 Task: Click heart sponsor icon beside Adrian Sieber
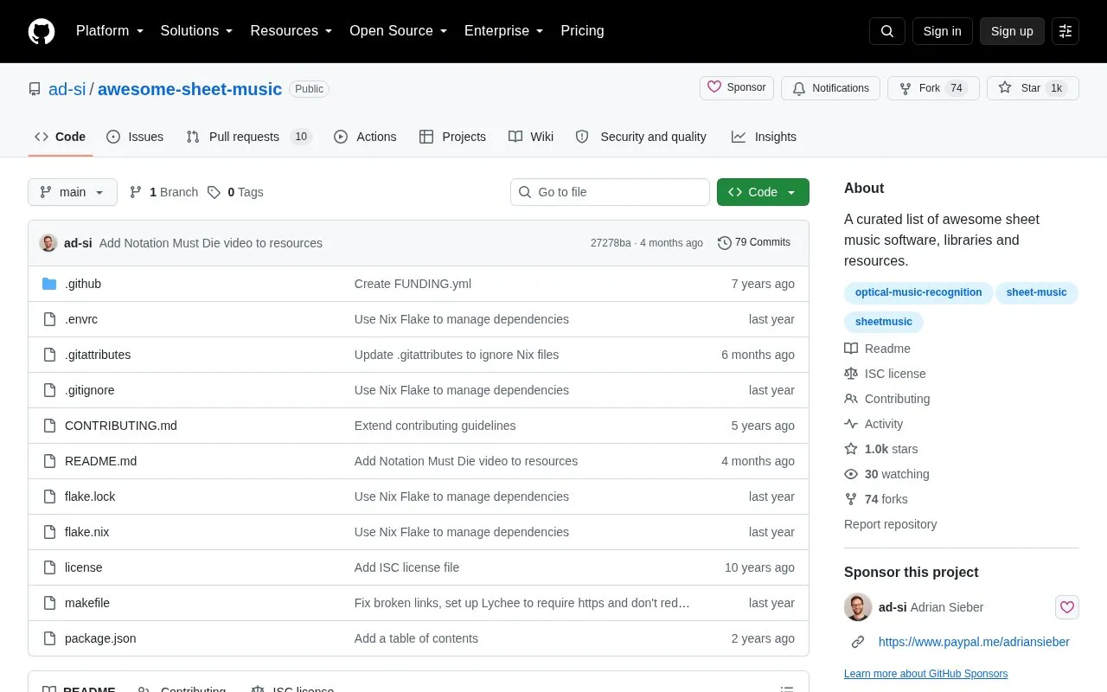pos(1067,607)
